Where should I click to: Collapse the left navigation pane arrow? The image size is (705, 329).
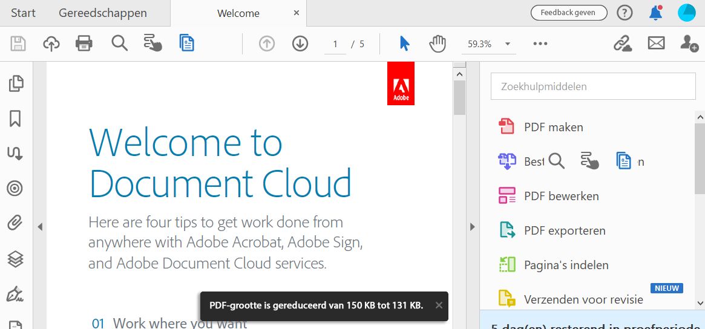[x=40, y=227]
